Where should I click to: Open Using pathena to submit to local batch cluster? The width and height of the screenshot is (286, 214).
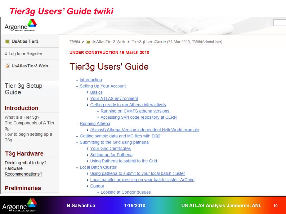(137, 174)
